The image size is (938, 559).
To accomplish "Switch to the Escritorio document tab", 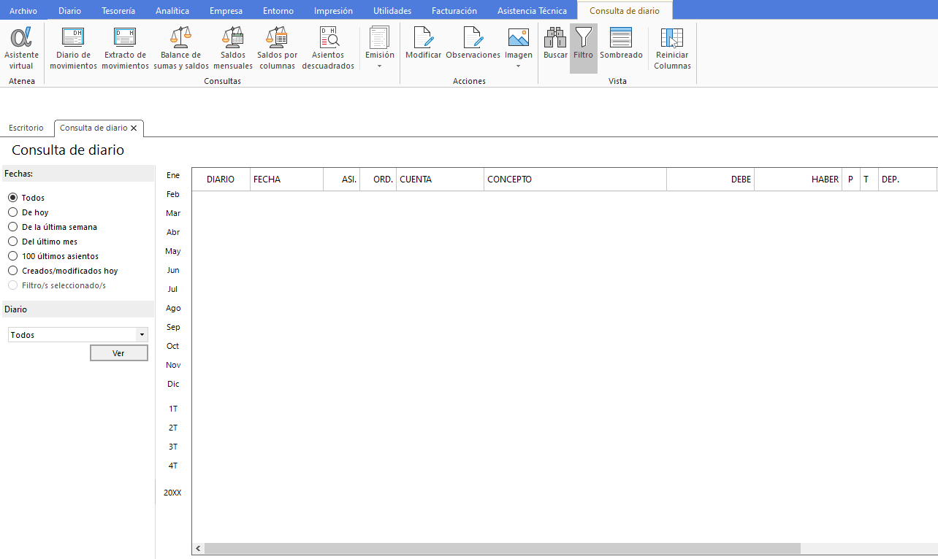I will [26, 128].
